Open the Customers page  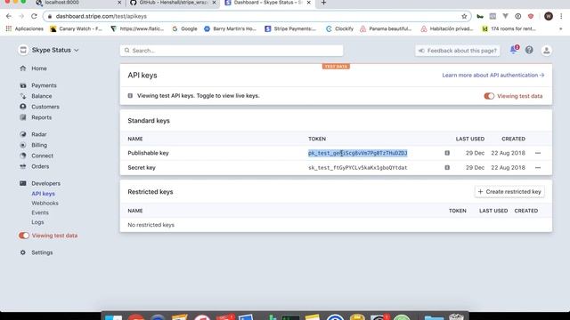(45, 107)
